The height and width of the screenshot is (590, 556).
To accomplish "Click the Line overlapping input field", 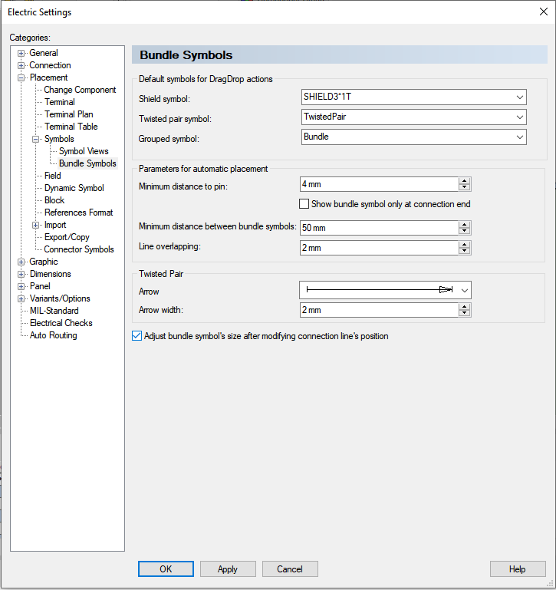I will (379, 248).
